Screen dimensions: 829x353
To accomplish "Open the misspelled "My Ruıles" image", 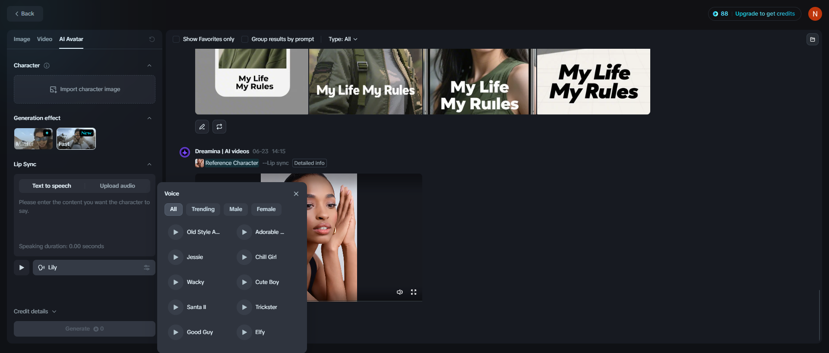I will click(x=480, y=82).
